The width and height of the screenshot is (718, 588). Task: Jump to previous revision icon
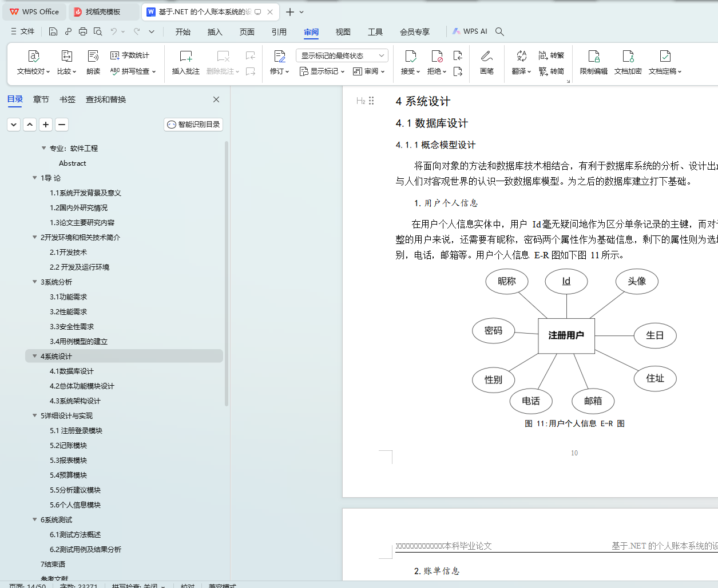click(x=458, y=55)
